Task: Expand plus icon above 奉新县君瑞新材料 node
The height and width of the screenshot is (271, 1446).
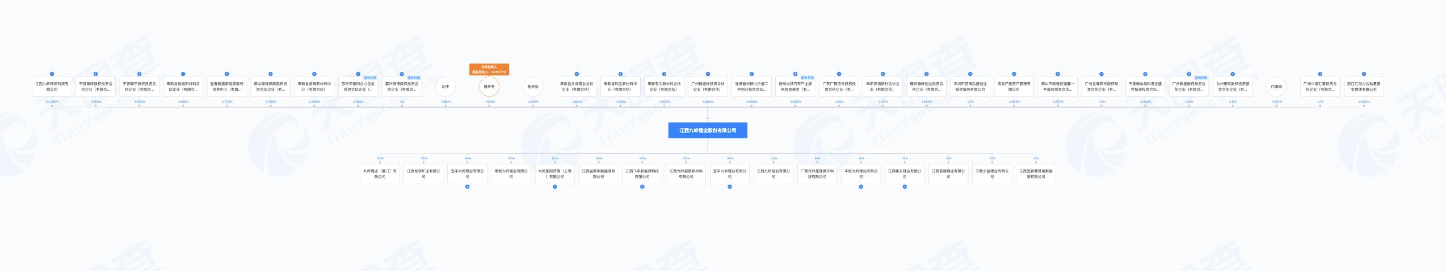Action: [314, 74]
